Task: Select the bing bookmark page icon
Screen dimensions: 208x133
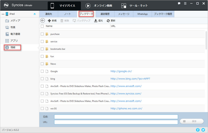Action: point(47,79)
